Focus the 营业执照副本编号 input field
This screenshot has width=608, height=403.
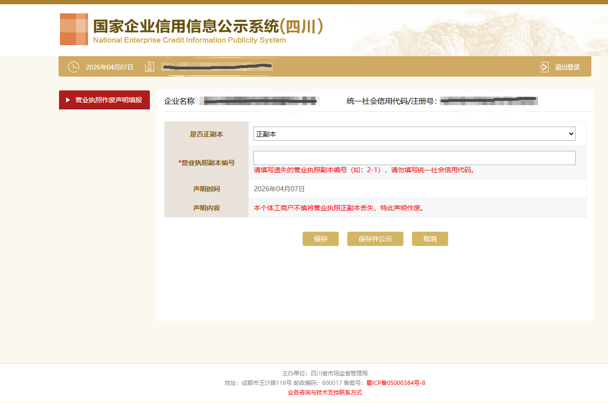click(x=414, y=158)
